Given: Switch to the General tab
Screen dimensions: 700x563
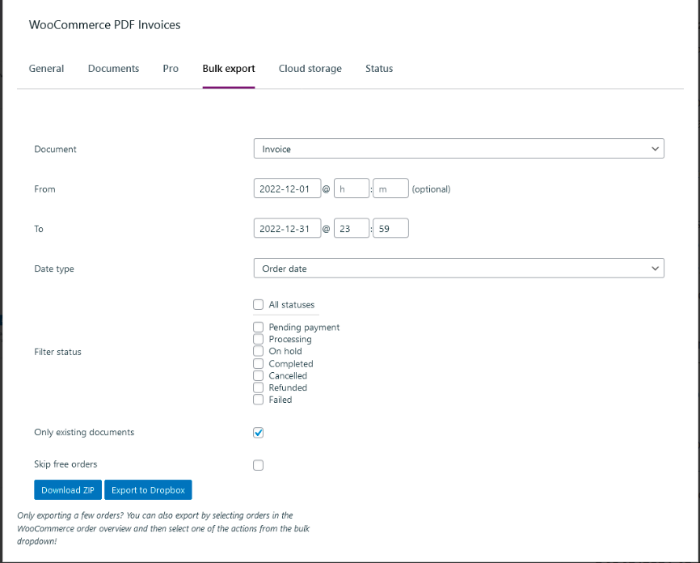Looking at the screenshot, I should (x=46, y=69).
